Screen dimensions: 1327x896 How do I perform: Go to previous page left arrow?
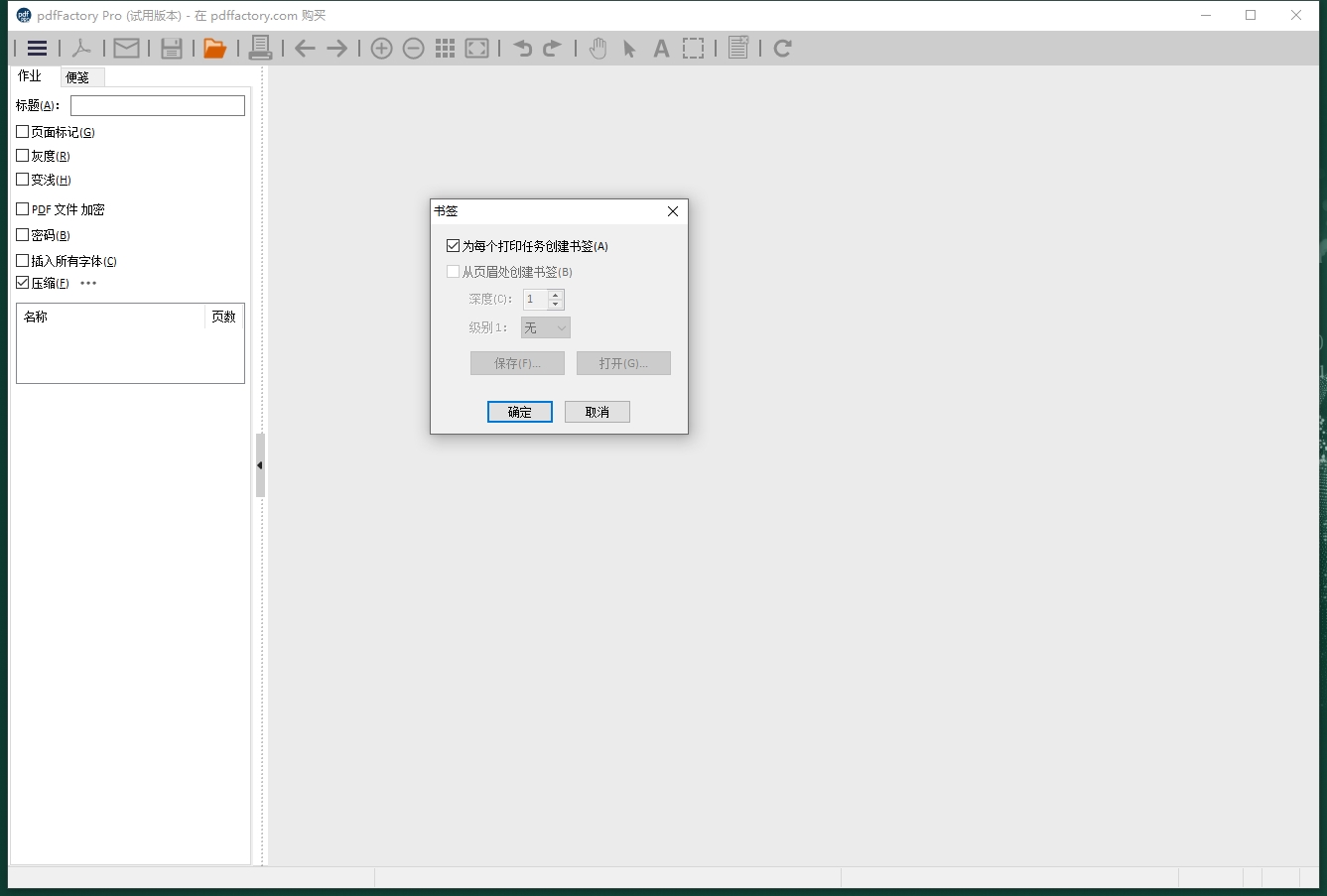click(305, 48)
